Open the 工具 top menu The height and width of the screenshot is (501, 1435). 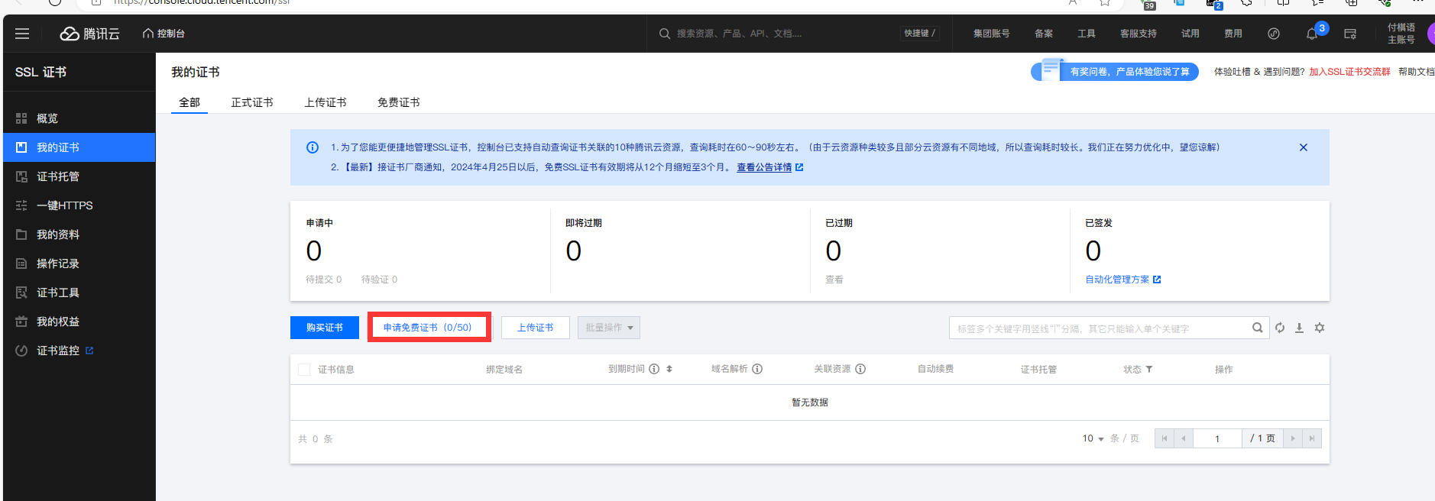(x=1087, y=34)
